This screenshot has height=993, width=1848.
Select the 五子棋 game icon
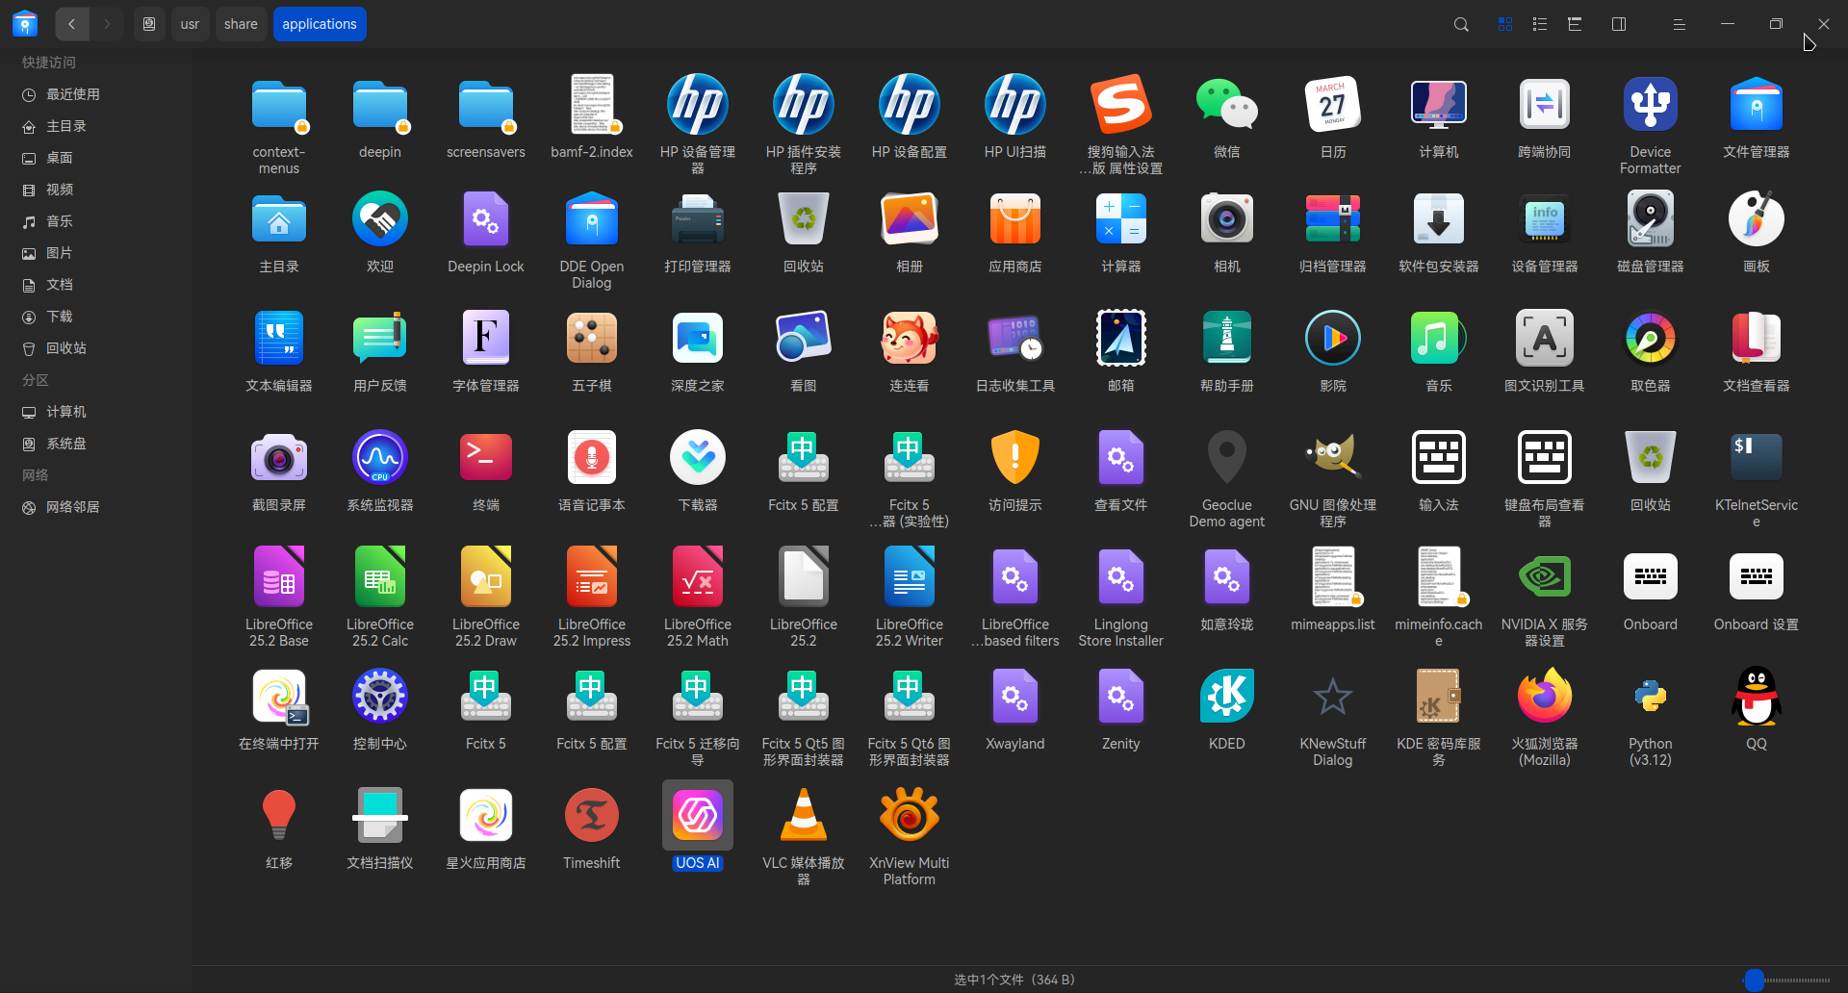[591, 338]
